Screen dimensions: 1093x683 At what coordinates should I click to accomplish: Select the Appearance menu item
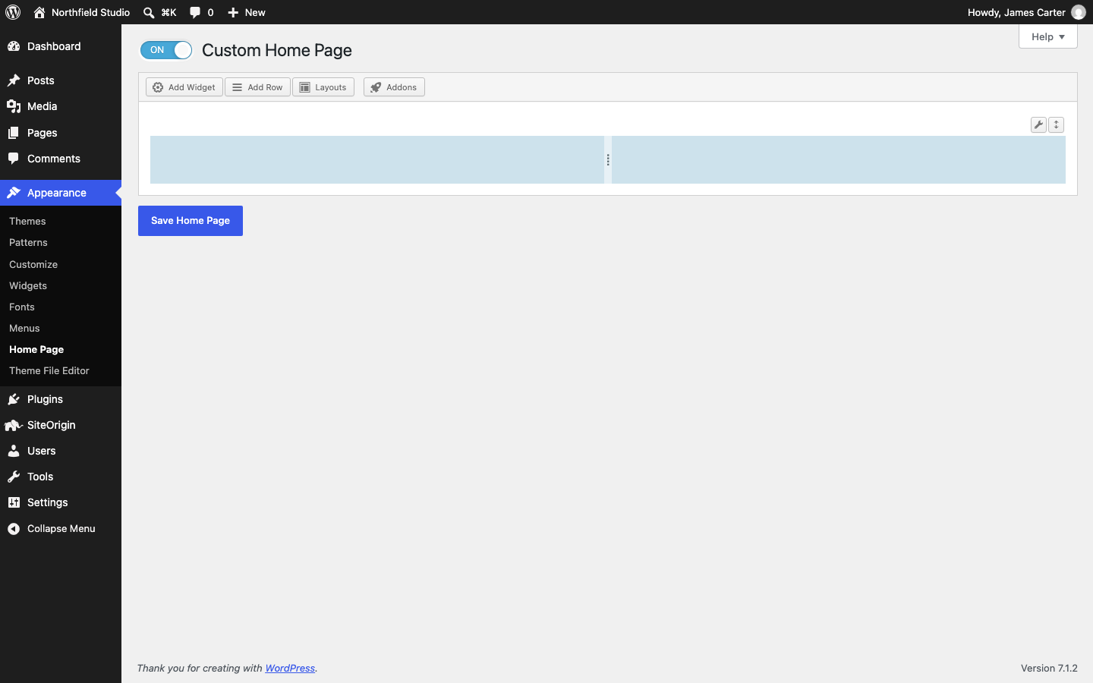pyautogui.click(x=61, y=193)
